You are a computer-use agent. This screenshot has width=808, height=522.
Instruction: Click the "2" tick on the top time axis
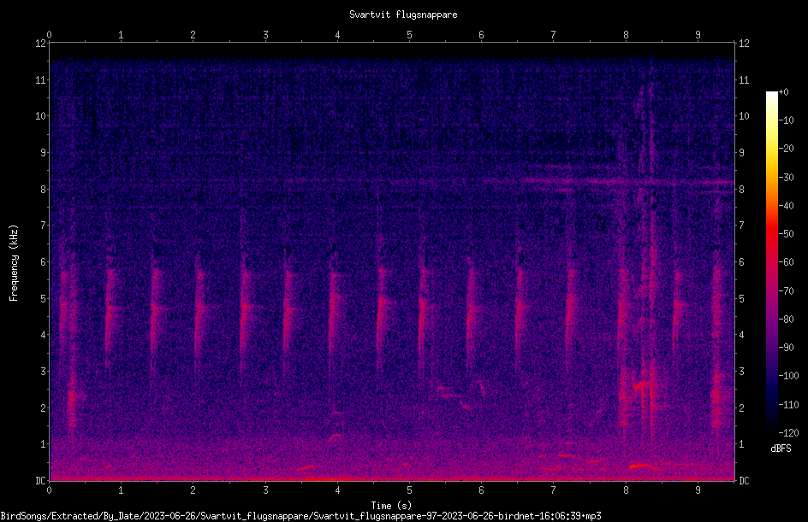tap(193, 35)
